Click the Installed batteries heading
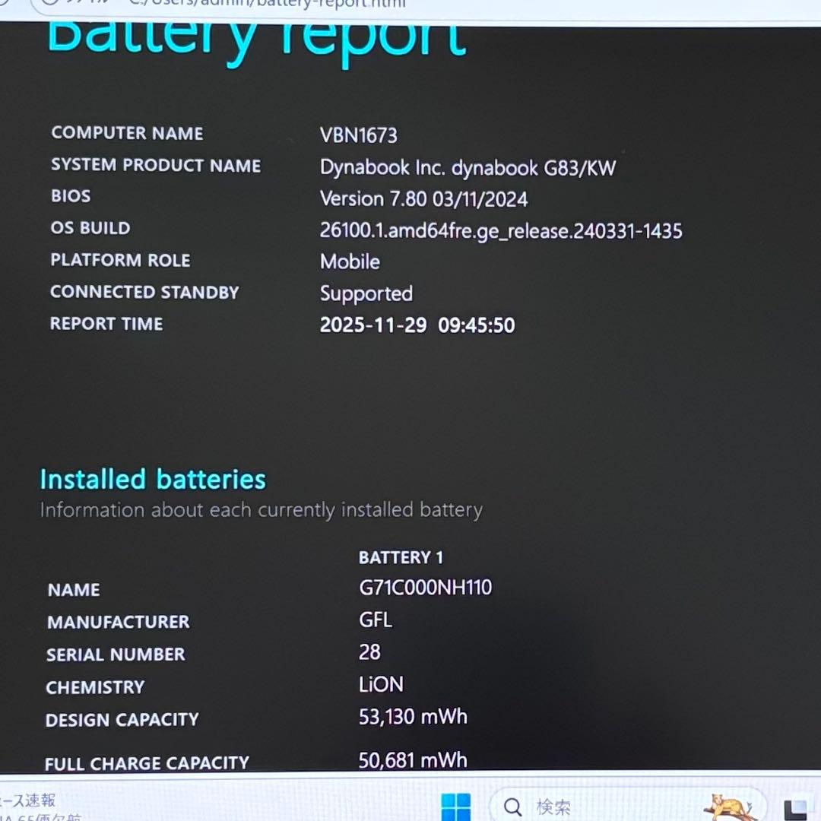Image resolution: width=821 pixels, height=821 pixels. (153, 479)
